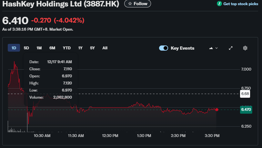Screen dimensions: 262x148
Task: Click the As of 3:38:16 PM status text
Action: (x=38, y=29)
